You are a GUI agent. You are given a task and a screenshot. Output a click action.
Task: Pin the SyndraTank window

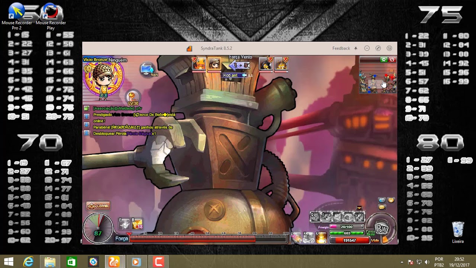pyautogui.click(x=356, y=48)
